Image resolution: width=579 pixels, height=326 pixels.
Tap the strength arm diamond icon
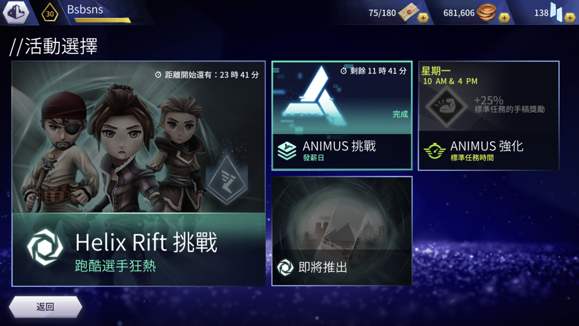tap(447, 106)
